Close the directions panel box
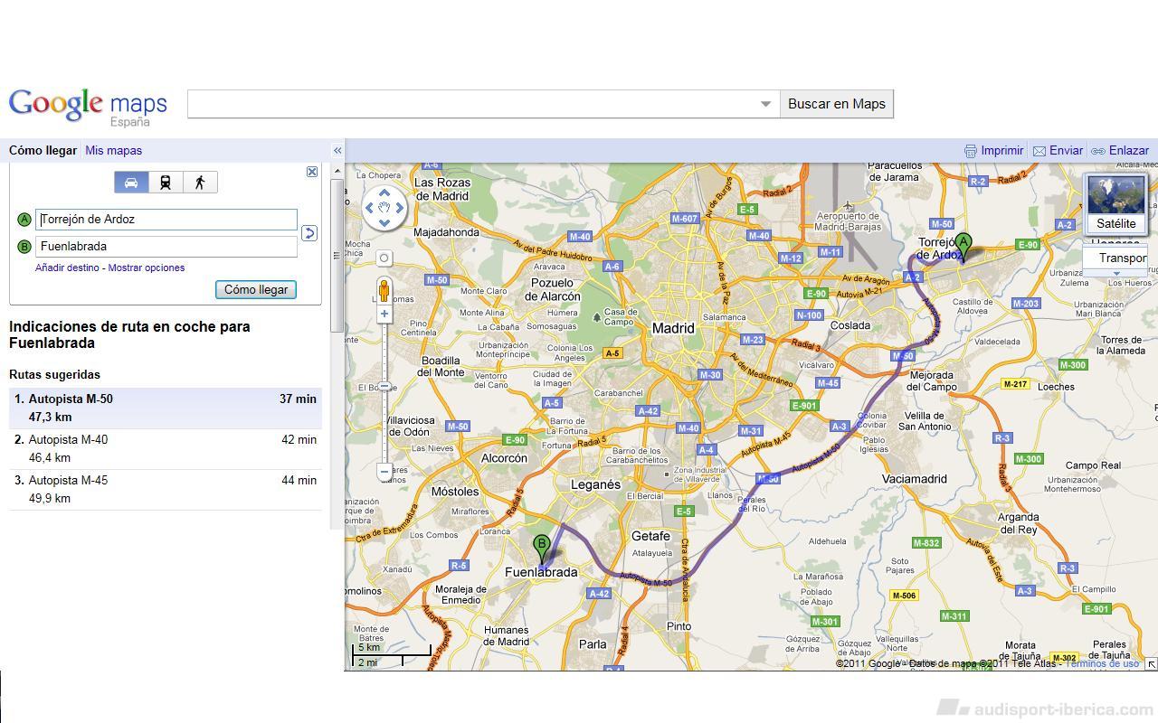The width and height of the screenshot is (1158, 723). point(312,172)
